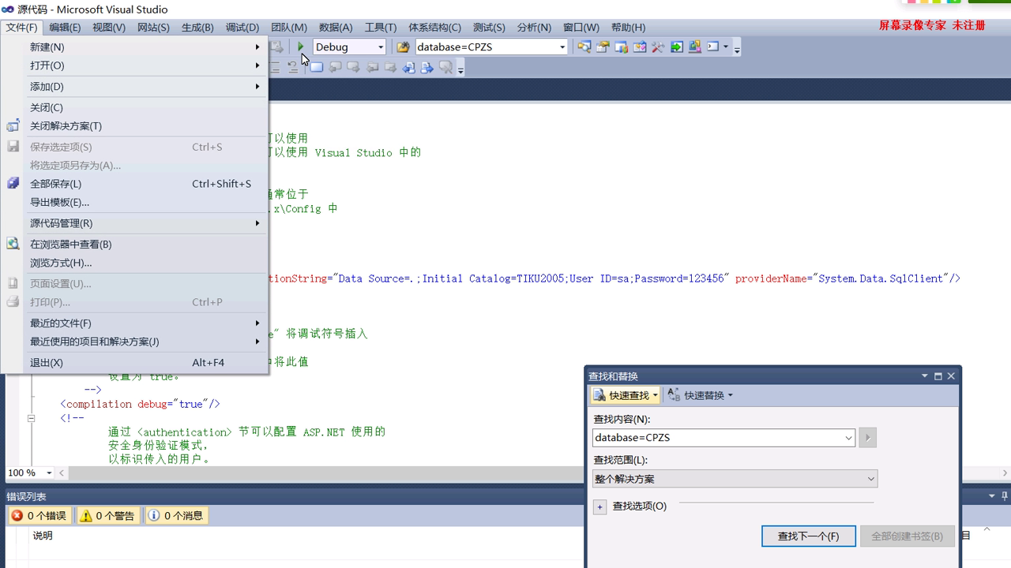The image size is (1011, 568).
Task: Open the Edit (编辑) menu
Action: click(x=65, y=27)
